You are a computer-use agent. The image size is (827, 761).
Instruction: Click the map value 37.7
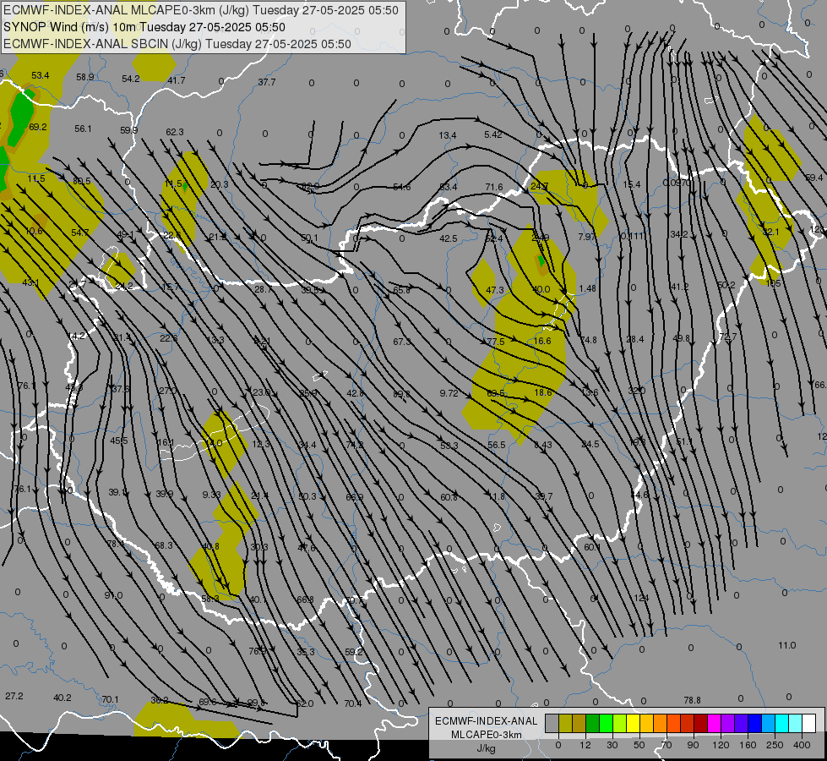267,82
